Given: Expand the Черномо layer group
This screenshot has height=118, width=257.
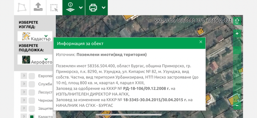Looking at the screenshot, I should pyautogui.click(x=24, y=100).
